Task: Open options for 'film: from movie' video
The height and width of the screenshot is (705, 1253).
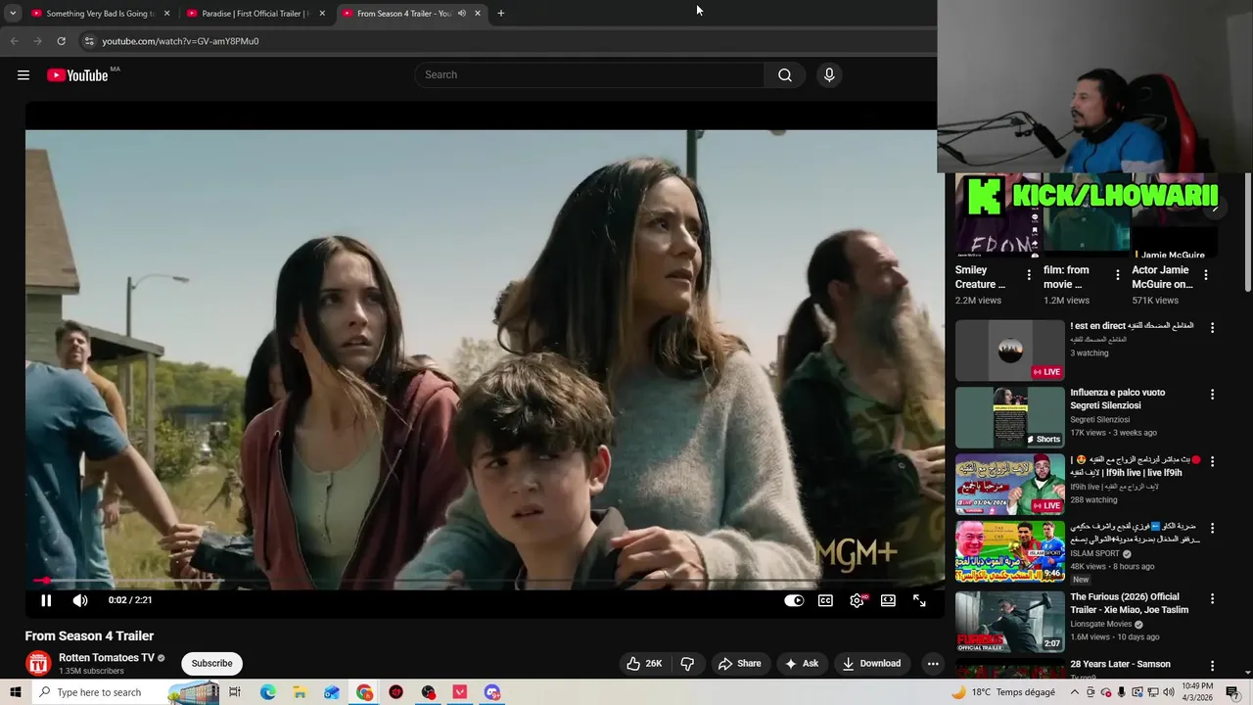Action: [x=1117, y=275]
